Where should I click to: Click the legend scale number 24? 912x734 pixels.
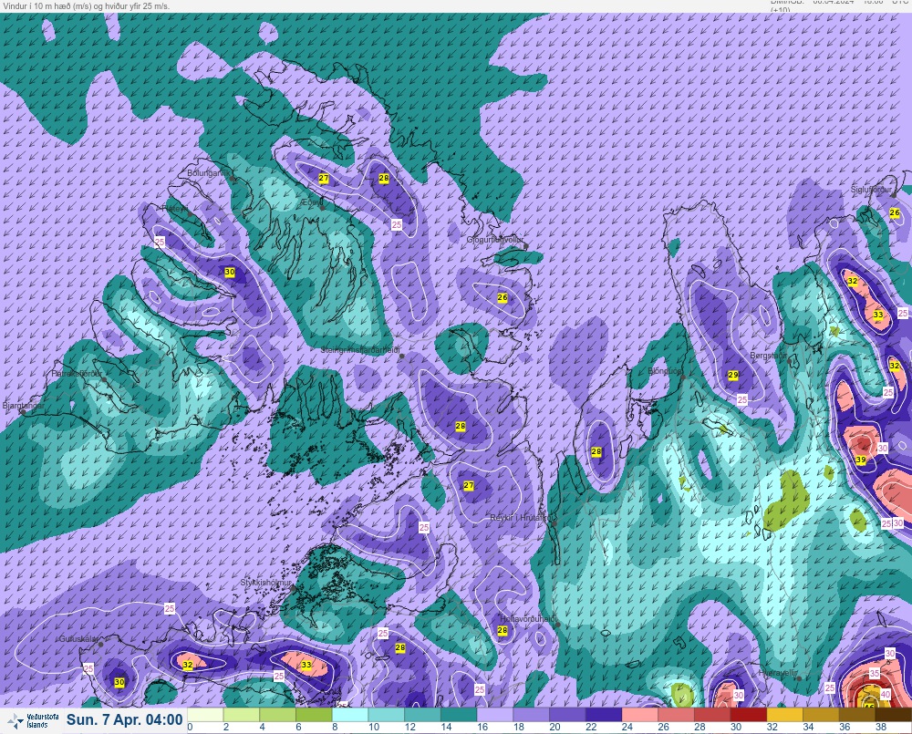point(627,727)
